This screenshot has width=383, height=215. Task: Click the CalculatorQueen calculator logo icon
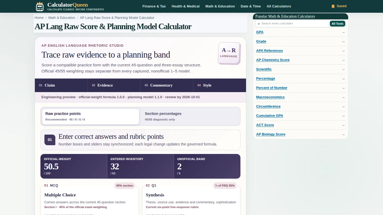point(40,6)
